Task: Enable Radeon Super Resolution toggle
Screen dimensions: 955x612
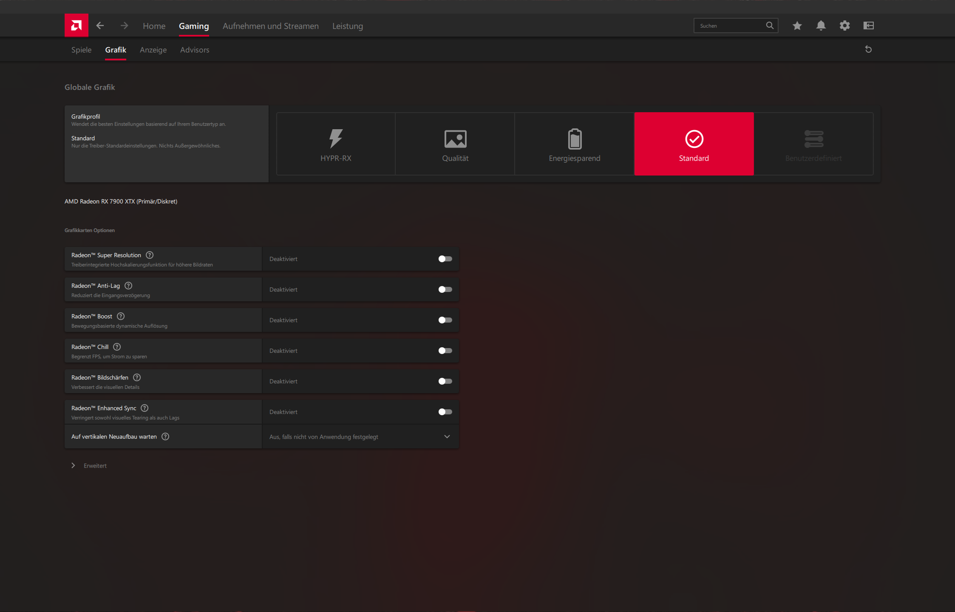Action: (x=445, y=259)
